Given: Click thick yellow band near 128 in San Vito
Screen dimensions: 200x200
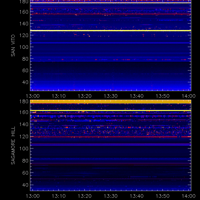Looking at the screenshot, I should [x=110, y=30].
